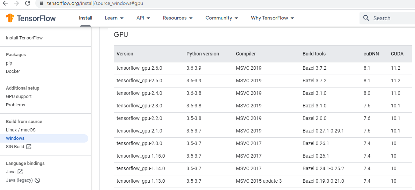Click the Additional setup sidebar heading
The image size is (415, 190).
pos(22,88)
